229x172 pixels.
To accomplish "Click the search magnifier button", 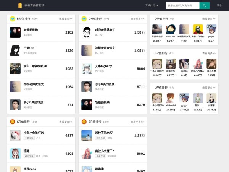I will tap(205, 5).
